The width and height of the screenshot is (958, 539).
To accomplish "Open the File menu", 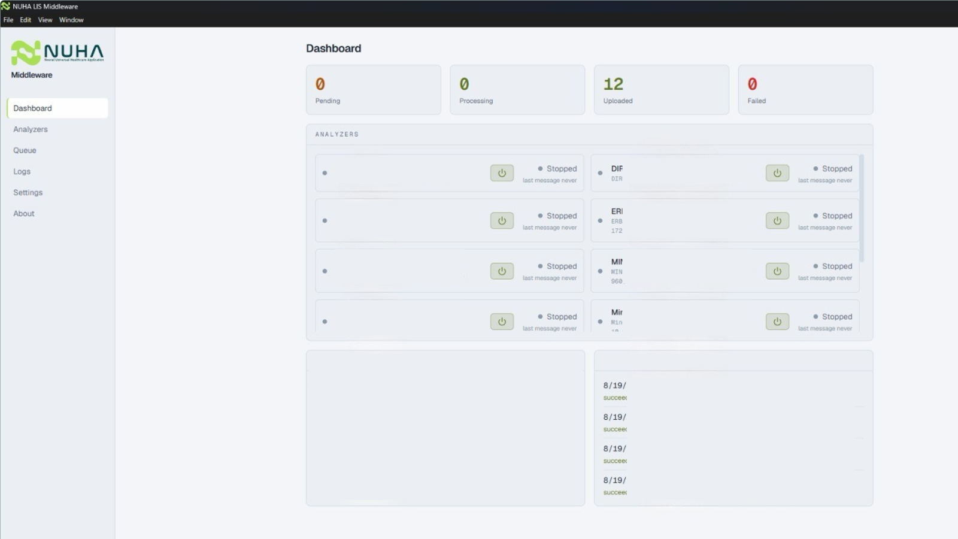I will (x=8, y=20).
